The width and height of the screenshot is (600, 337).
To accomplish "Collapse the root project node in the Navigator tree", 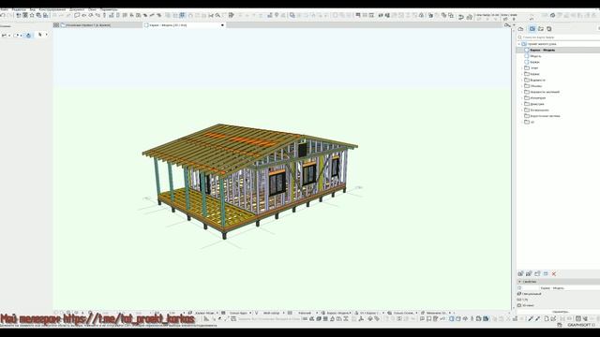I will [x=519, y=44].
